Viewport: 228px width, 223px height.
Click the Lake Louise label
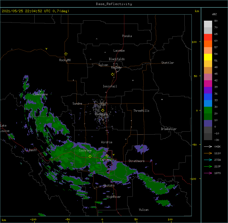click(5, 128)
